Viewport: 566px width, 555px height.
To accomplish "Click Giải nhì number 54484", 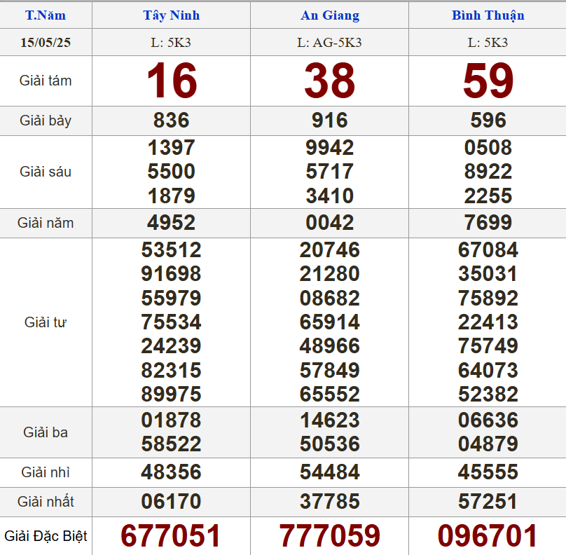I will coord(329,472).
